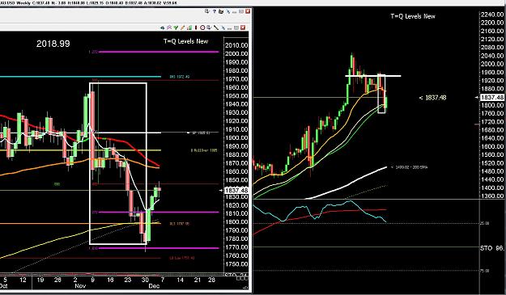Click the blue pin icon in upper window bar

coord(228,11)
